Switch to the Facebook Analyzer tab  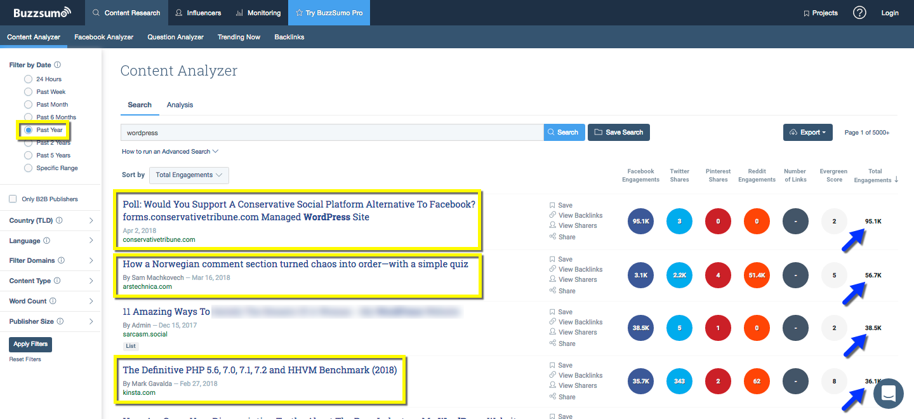tap(103, 37)
